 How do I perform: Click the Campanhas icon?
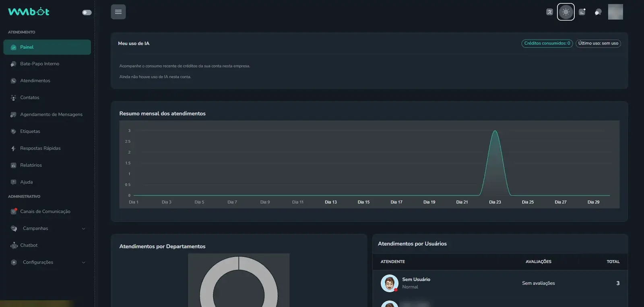click(x=14, y=229)
